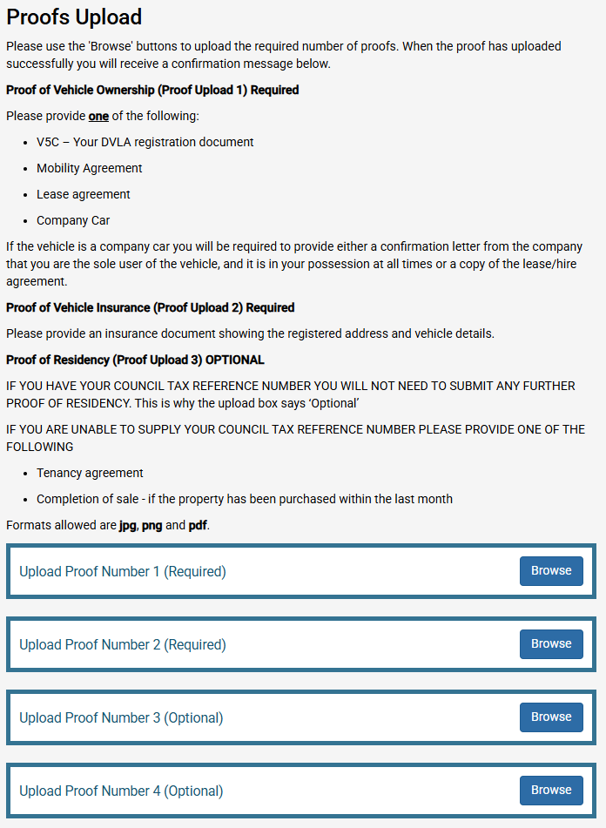606x828 pixels.
Task: Click the 'Completion of sale' bullet item
Action: coord(245,499)
